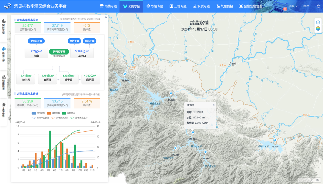Click the green 淠河总干渠 button
The height and width of the screenshot is (184, 323).
pos(59,52)
